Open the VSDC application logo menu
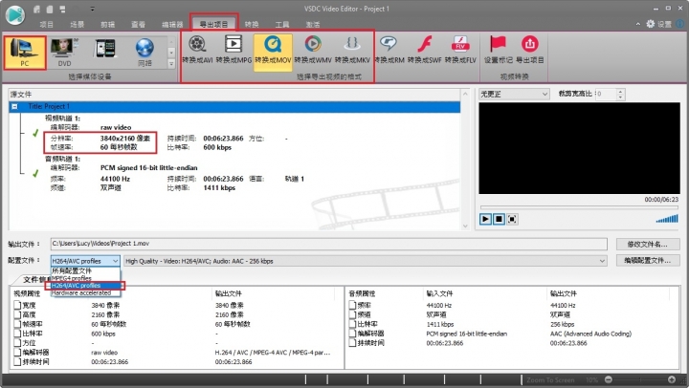Image resolution: width=689 pixels, height=388 pixels. pyautogui.click(x=15, y=14)
